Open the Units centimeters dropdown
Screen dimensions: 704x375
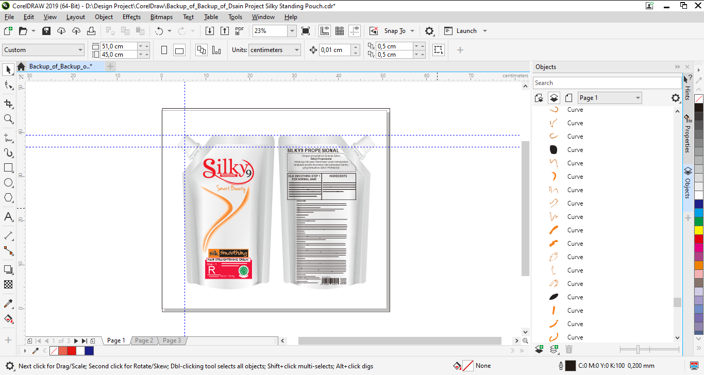pyautogui.click(x=297, y=50)
